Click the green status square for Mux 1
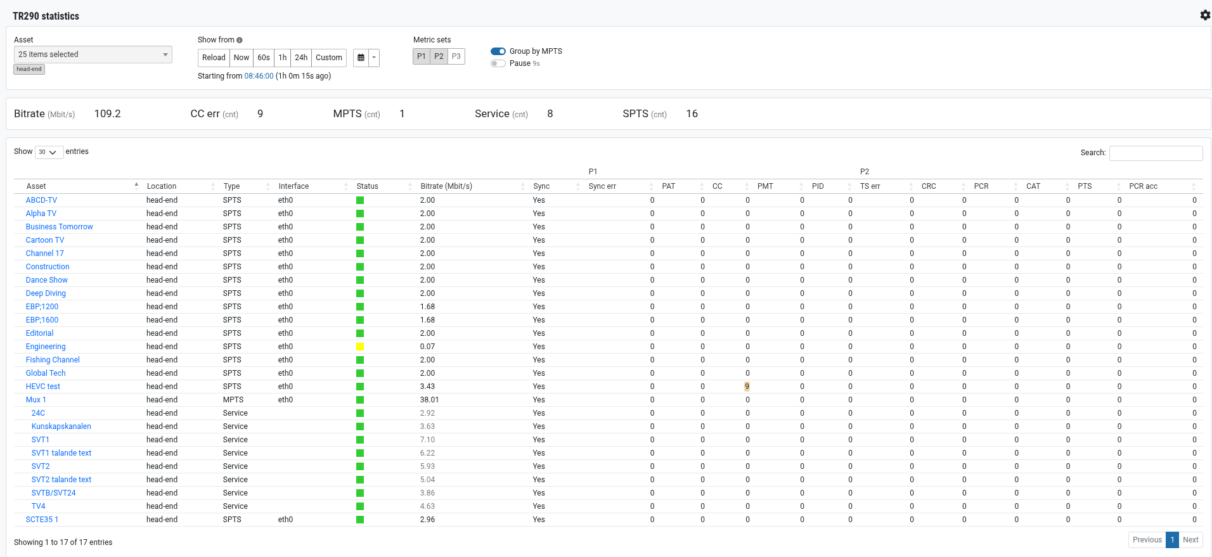The image size is (1212, 557). point(360,400)
